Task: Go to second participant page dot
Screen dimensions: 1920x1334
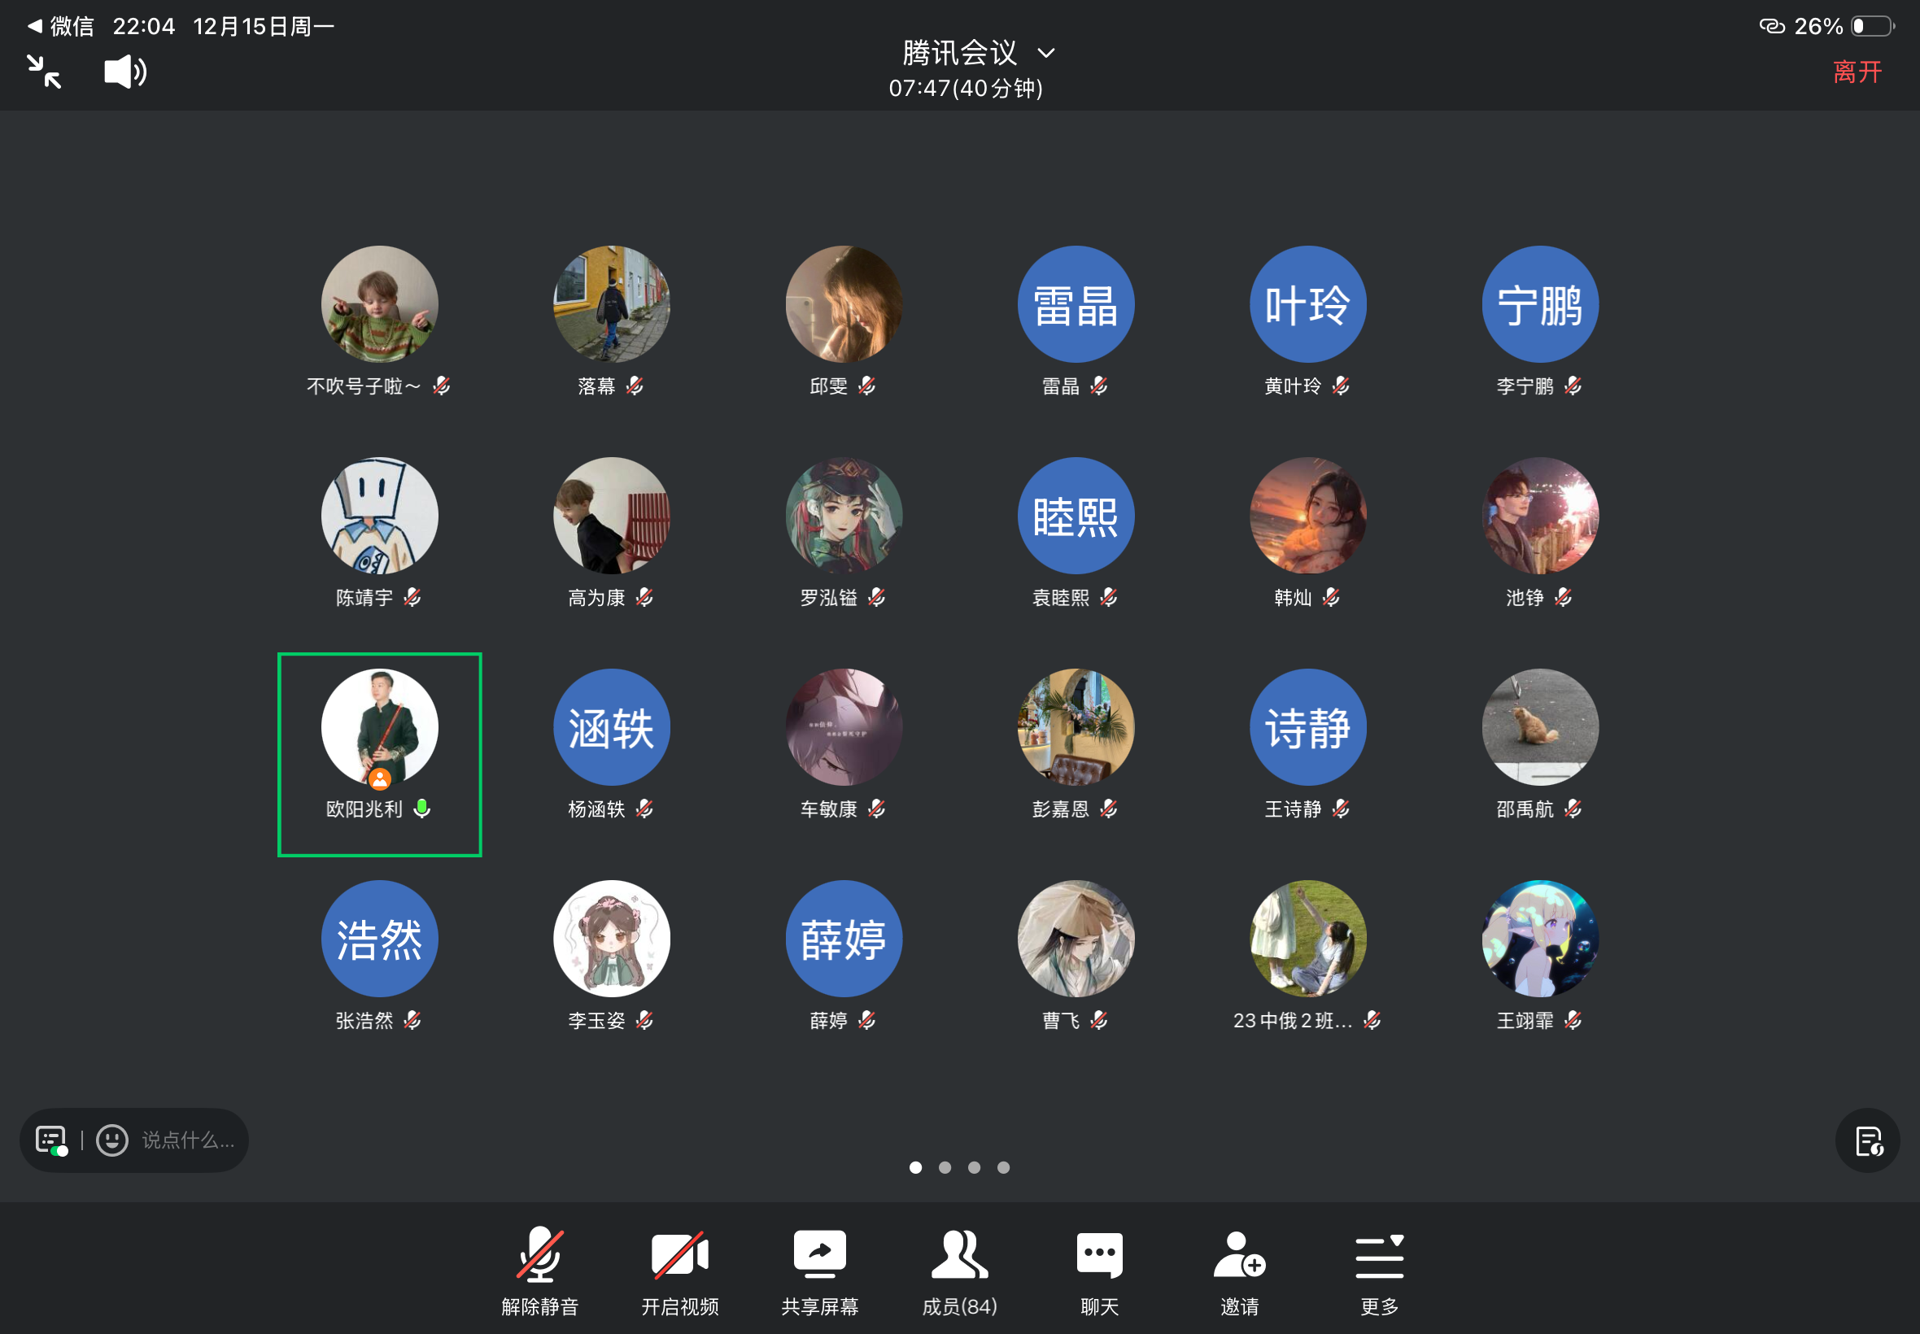Action: coord(945,1168)
